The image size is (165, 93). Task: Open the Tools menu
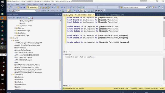pyautogui.click(x=42, y=4)
